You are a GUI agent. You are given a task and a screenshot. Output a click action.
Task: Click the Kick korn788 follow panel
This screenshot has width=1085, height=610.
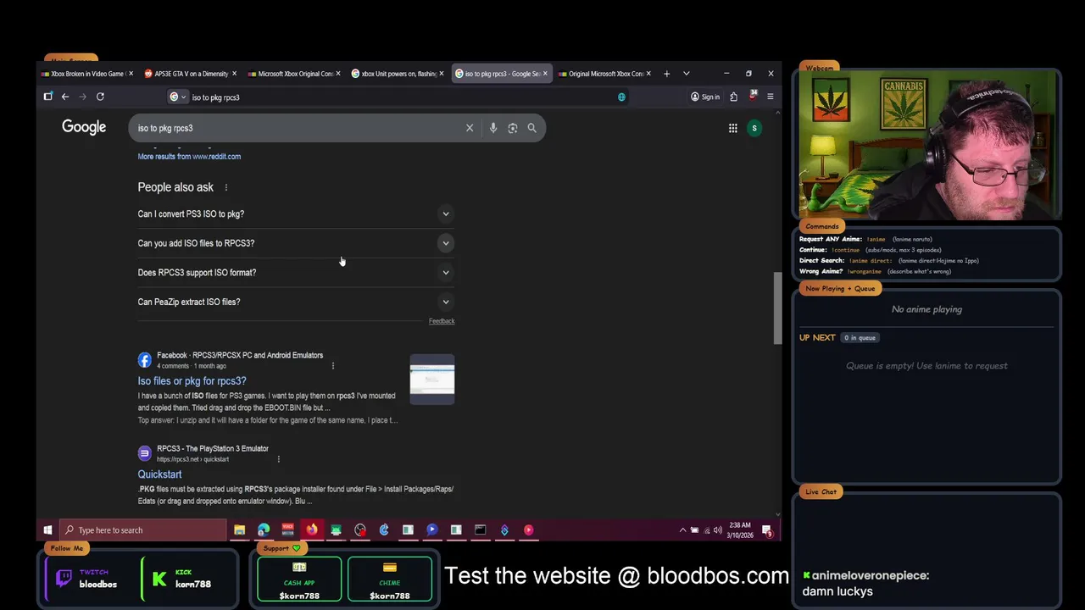(x=188, y=579)
